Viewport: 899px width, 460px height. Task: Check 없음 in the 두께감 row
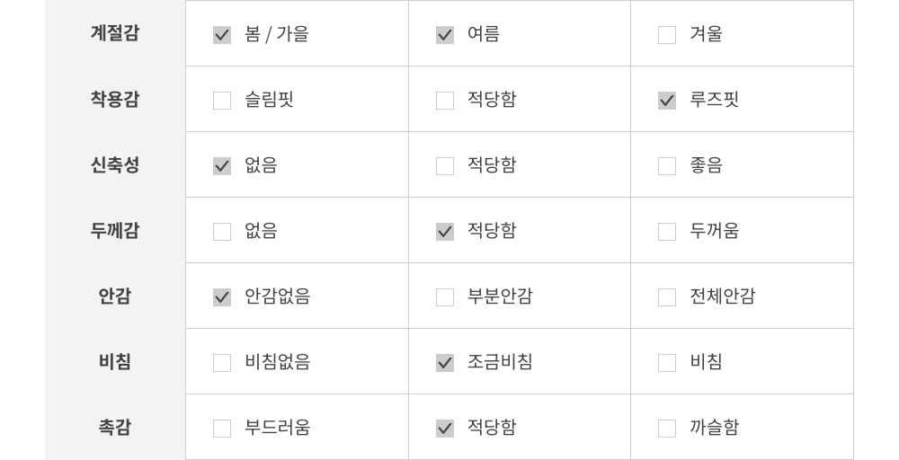[222, 232]
